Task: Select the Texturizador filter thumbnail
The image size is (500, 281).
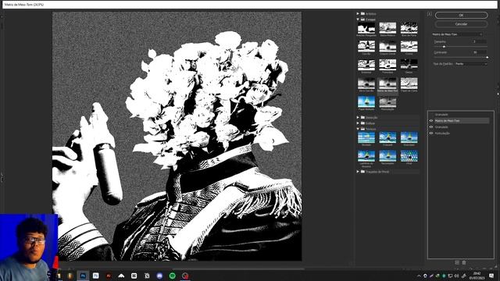Action: coord(387,156)
